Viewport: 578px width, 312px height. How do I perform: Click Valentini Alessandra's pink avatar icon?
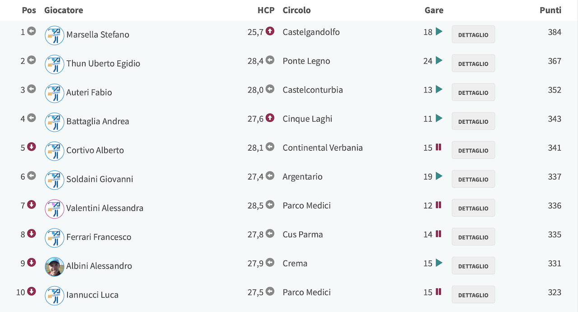pyautogui.click(x=55, y=209)
